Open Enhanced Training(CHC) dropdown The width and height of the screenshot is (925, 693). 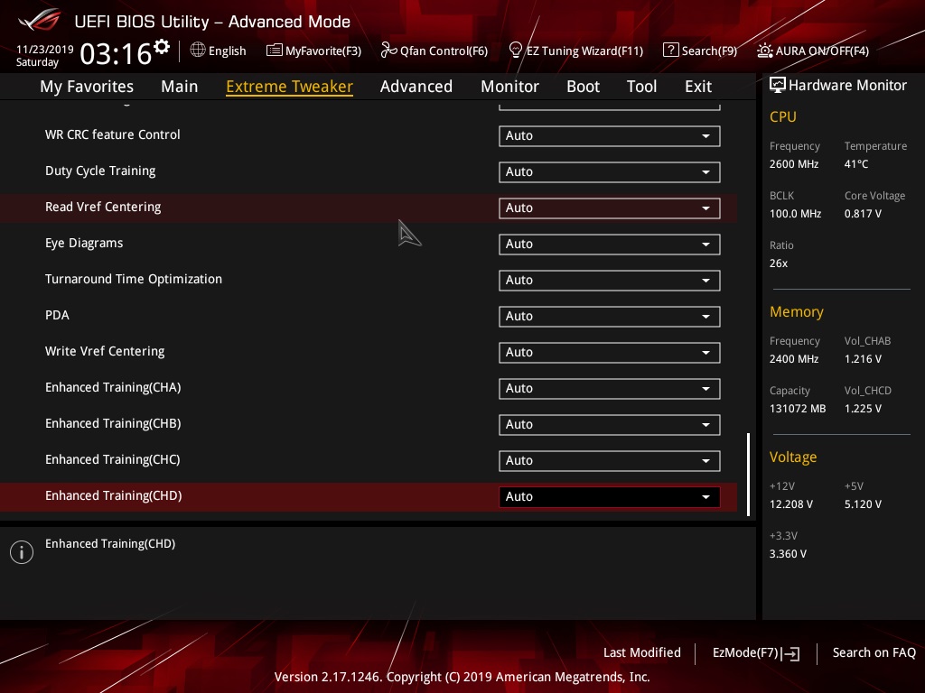tap(610, 461)
